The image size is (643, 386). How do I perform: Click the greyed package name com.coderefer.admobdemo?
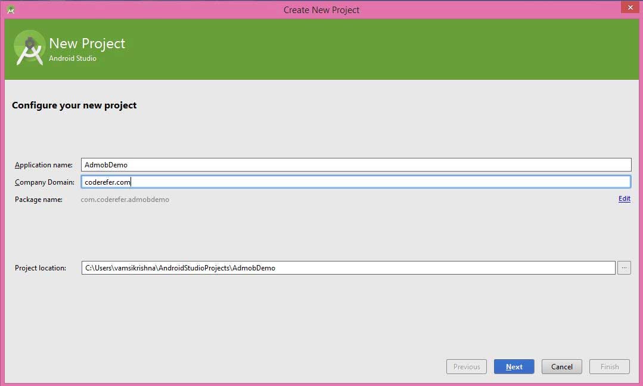[x=125, y=200]
